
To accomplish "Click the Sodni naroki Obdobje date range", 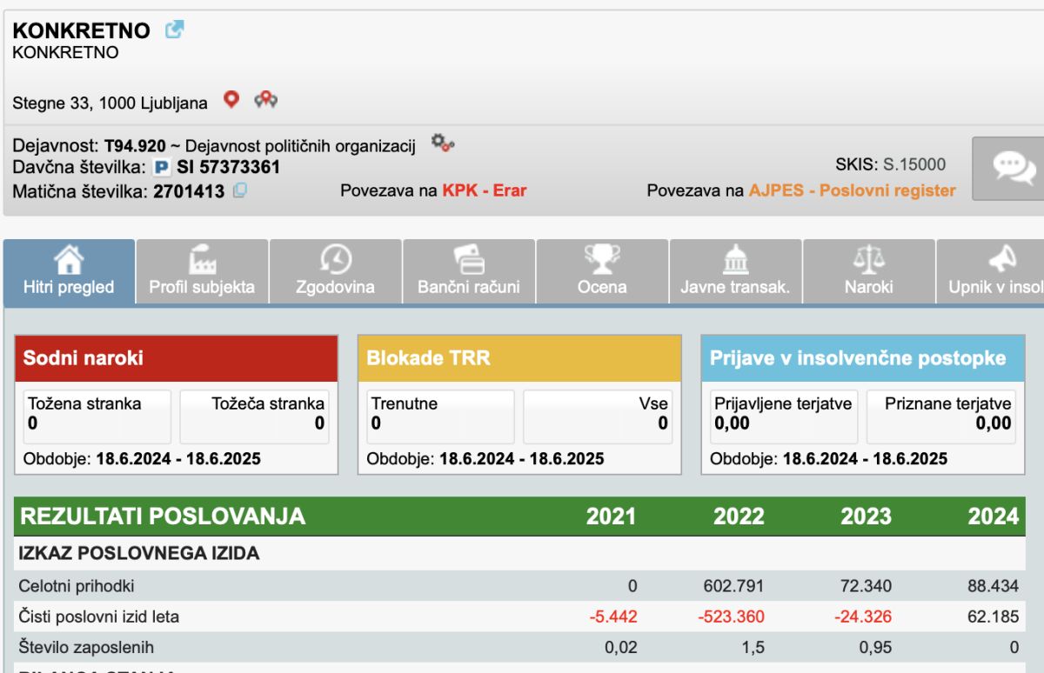I will click(x=178, y=459).
